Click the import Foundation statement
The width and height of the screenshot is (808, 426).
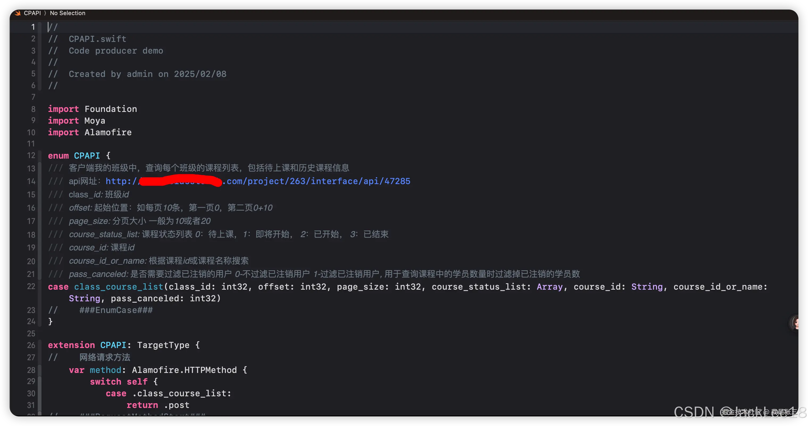92,108
